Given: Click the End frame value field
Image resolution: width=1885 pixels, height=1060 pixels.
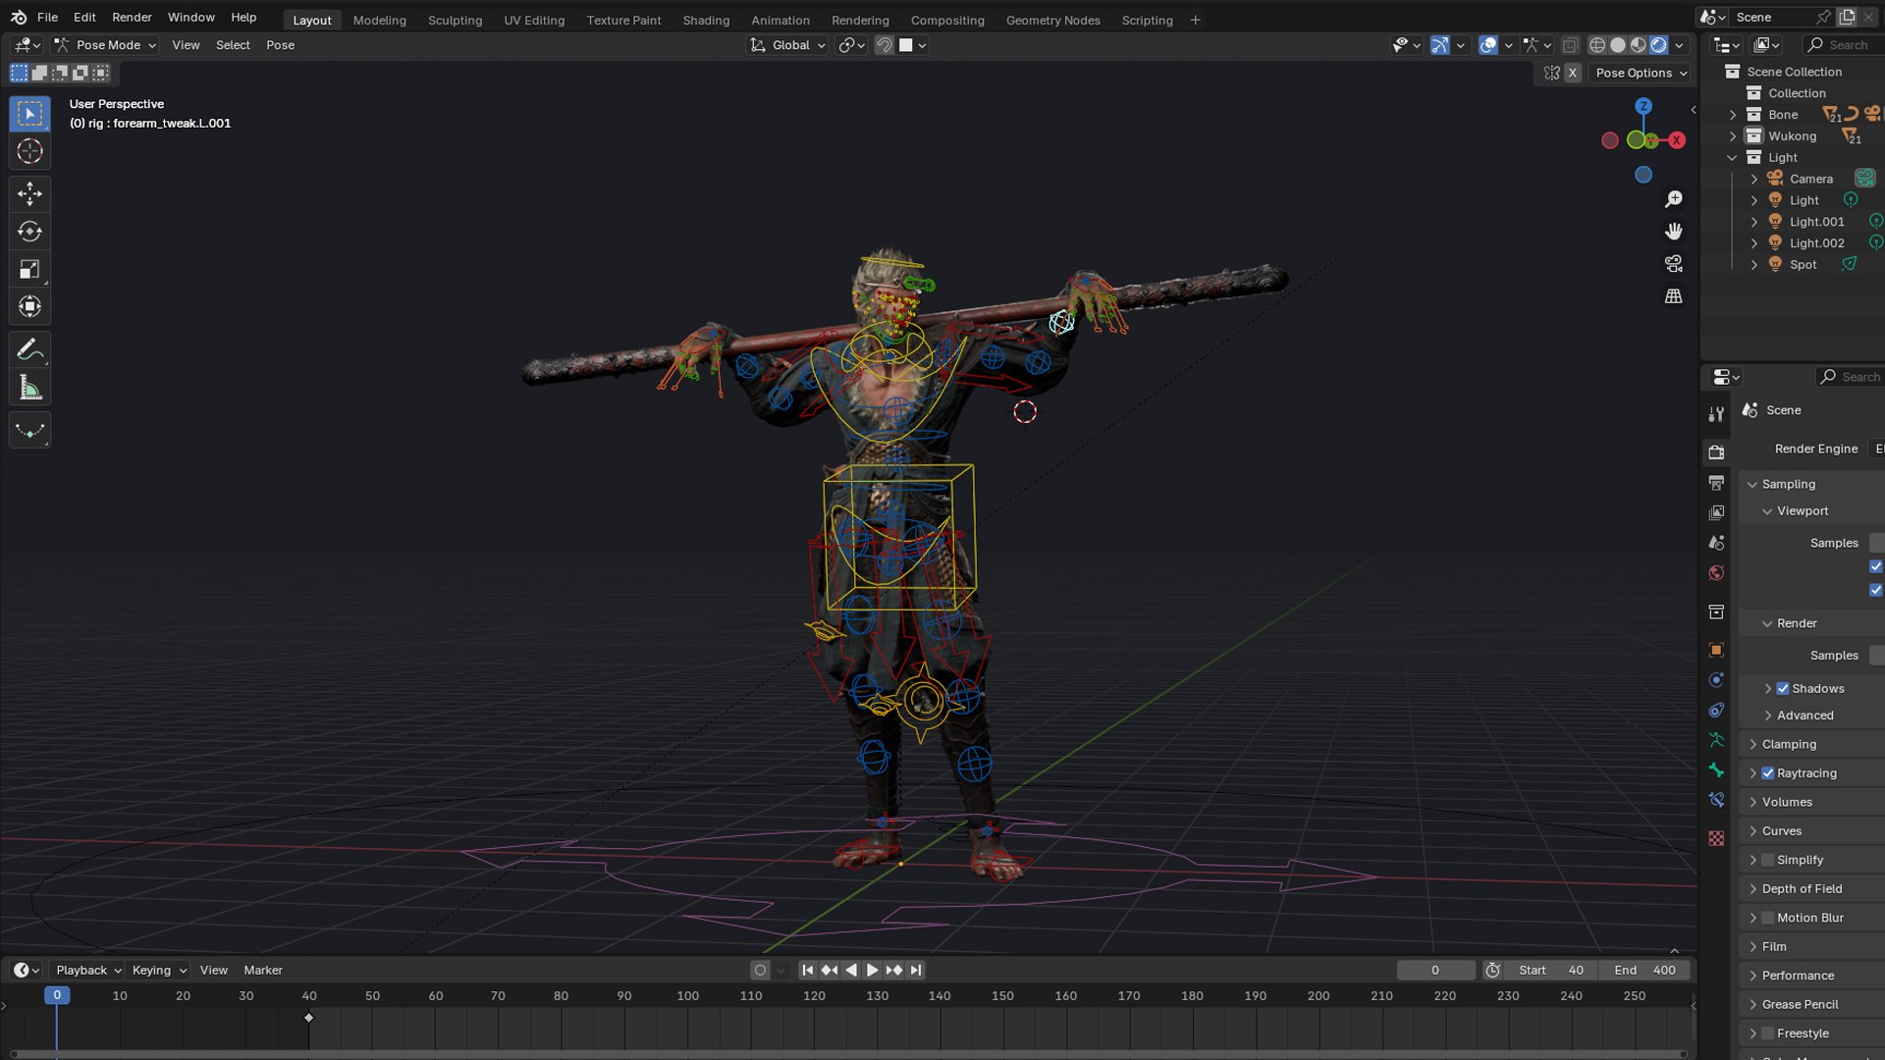Looking at the screenshot, I should point(1644,971).
